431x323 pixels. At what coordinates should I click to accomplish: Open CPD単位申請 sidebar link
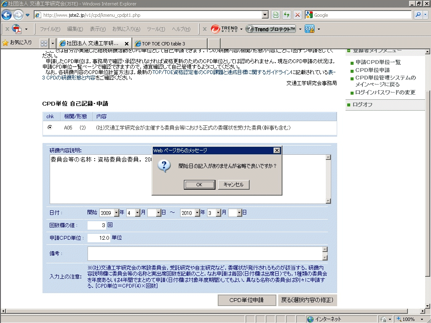coord(372,70)
